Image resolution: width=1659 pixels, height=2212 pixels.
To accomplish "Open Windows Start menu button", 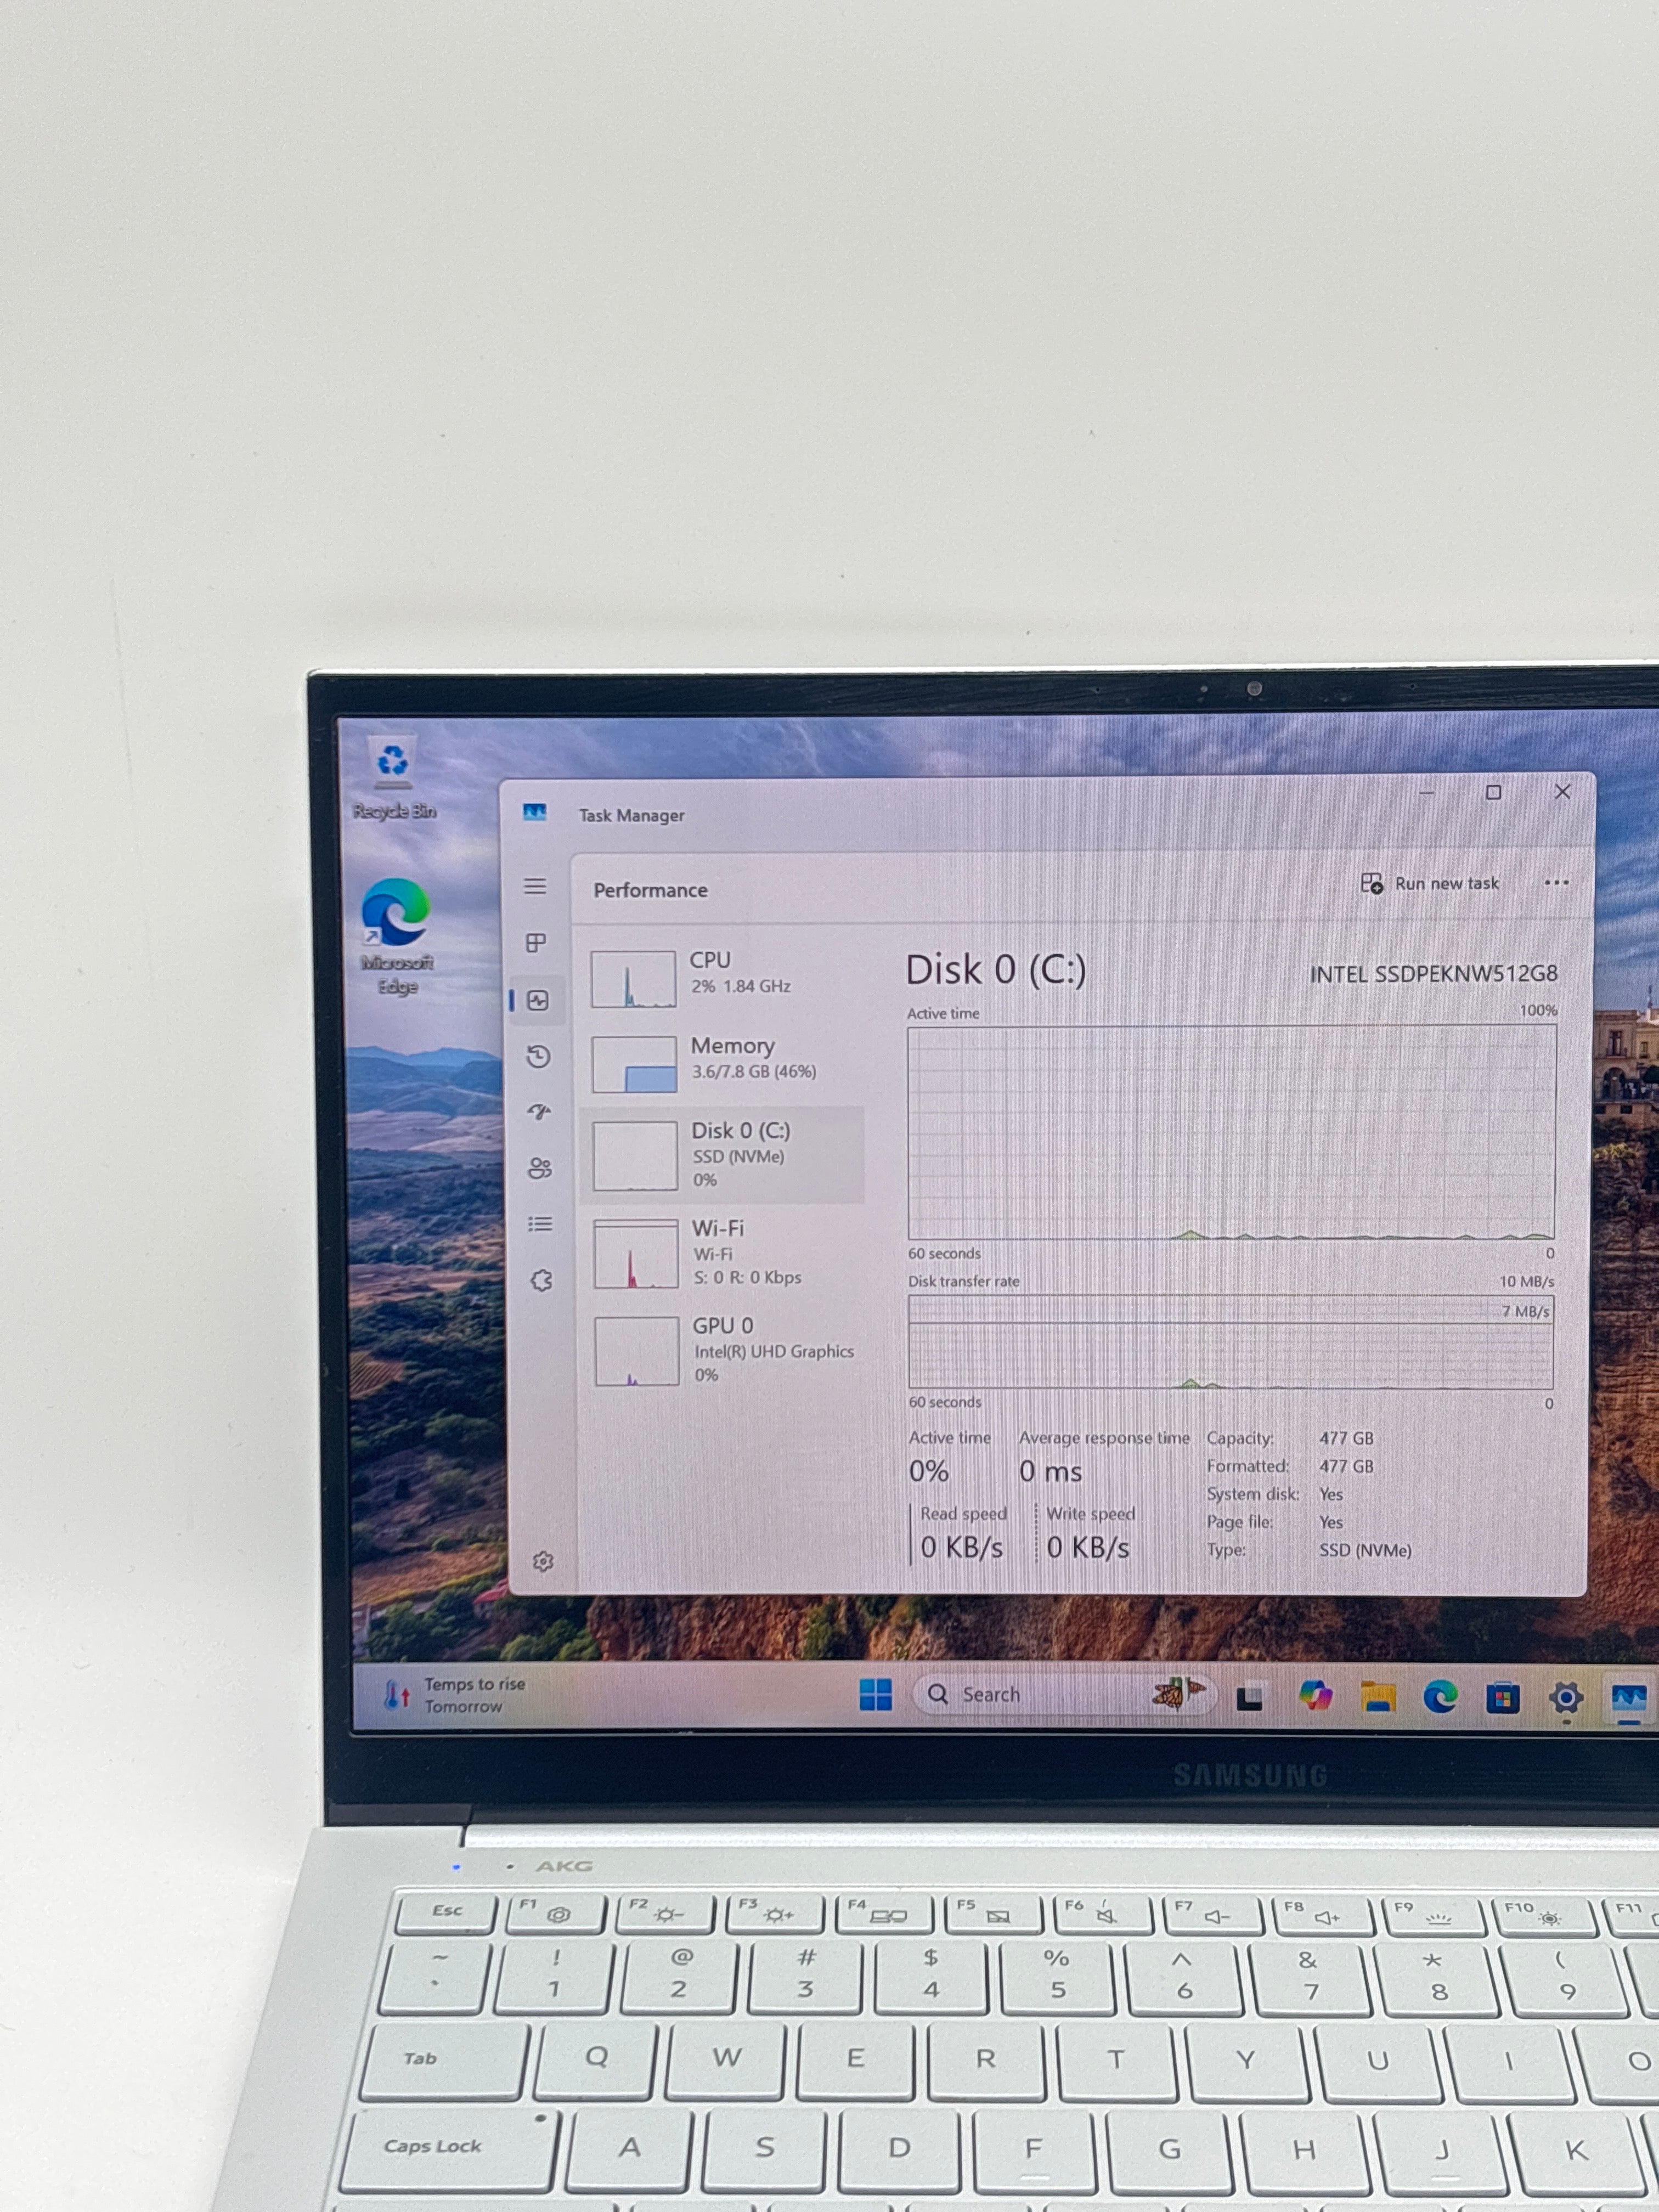I will (x=875, y=1694).
